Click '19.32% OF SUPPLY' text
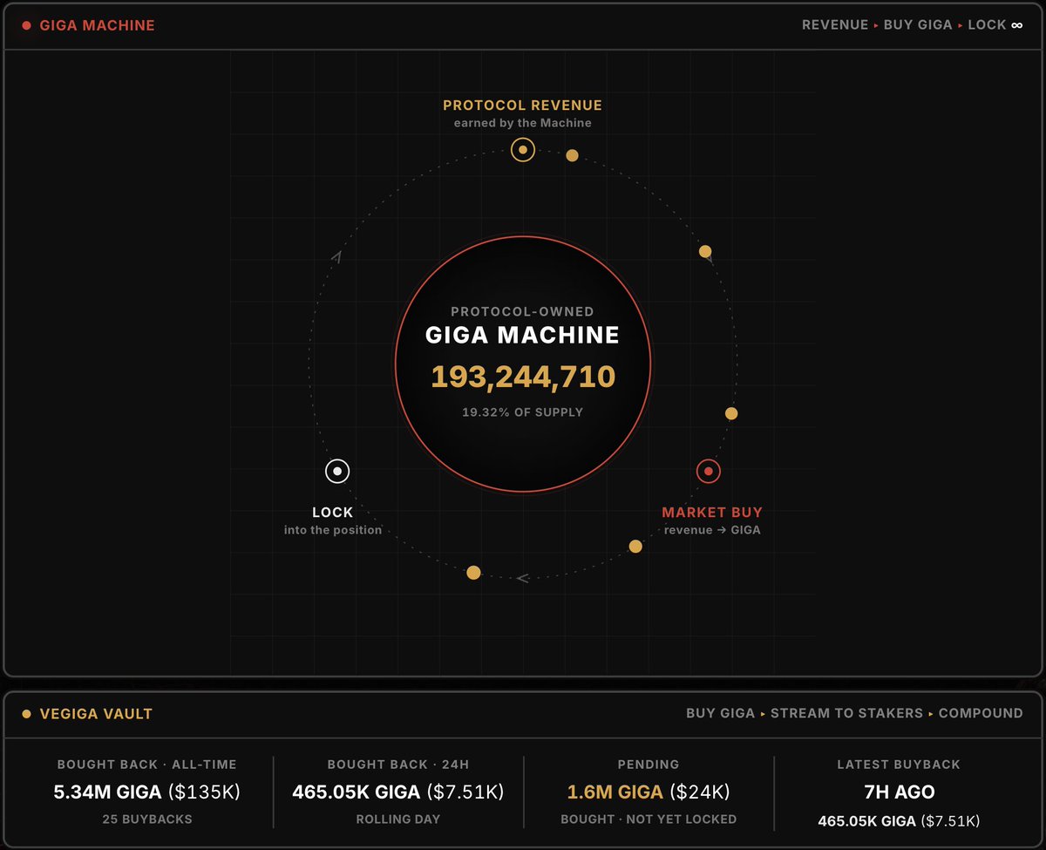This screenshot has width=1046, height=850. tap(523, 411)
